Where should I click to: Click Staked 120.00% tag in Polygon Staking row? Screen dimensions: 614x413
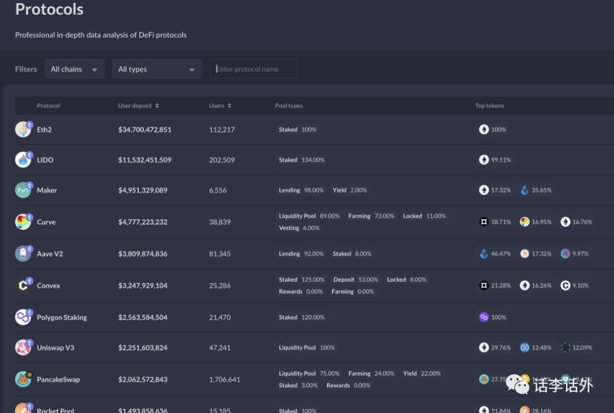(x=301, y=317)
